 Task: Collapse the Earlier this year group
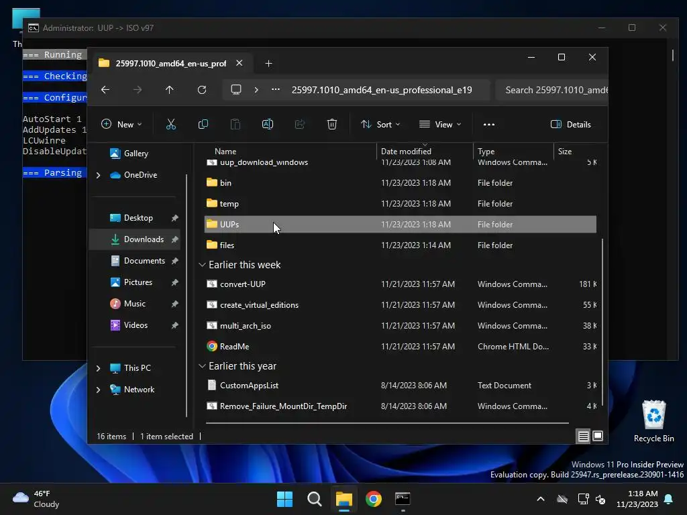(202, 366)
